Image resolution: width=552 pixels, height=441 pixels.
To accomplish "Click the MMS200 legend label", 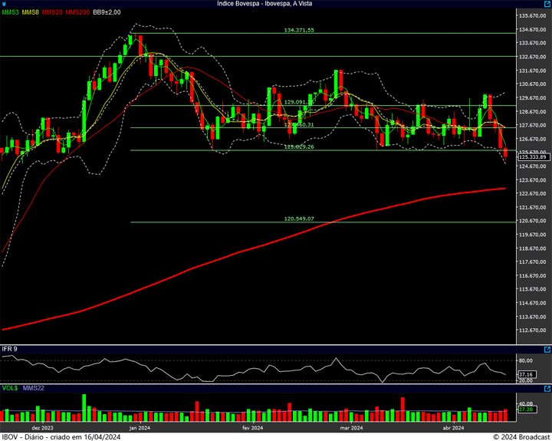I will [x=77, y=12].
